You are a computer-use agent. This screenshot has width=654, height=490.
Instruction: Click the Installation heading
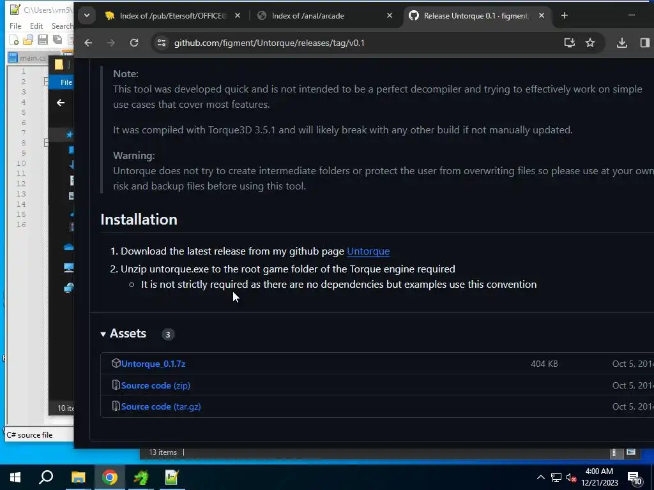click(x=139, y=219)
